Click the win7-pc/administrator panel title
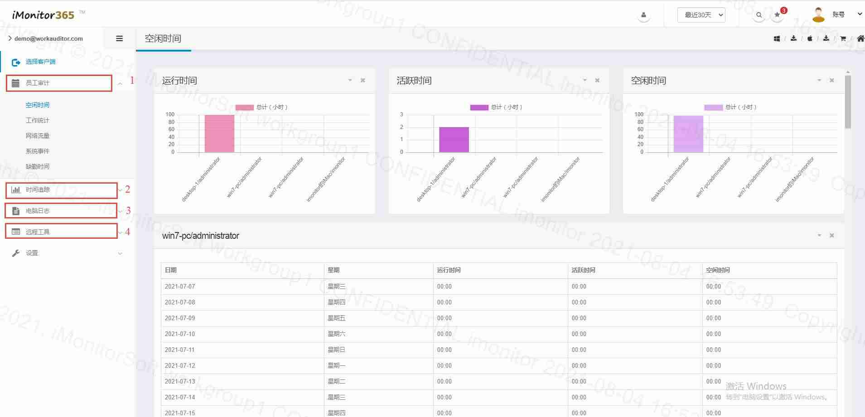 point(201,236)
